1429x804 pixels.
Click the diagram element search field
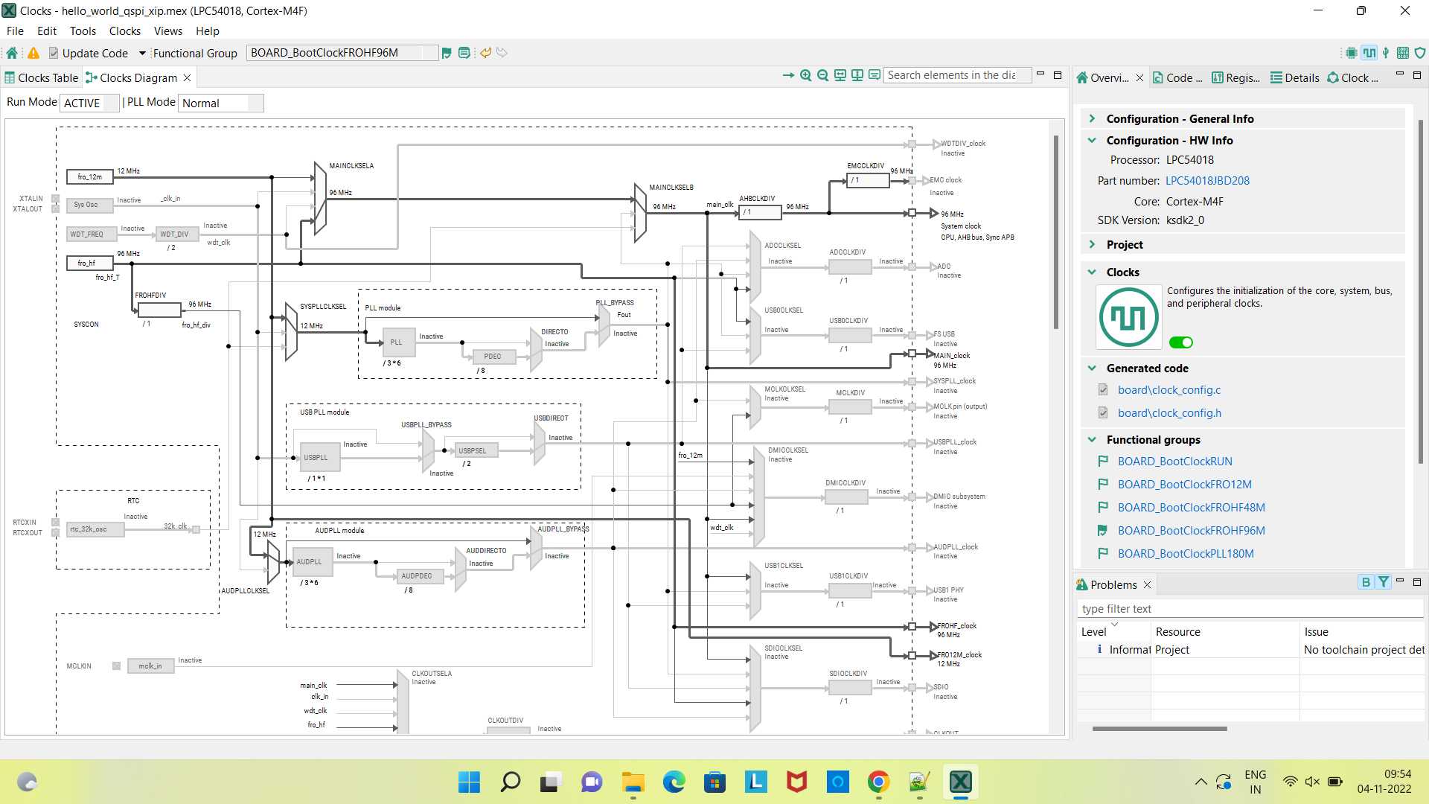(953, 75)
